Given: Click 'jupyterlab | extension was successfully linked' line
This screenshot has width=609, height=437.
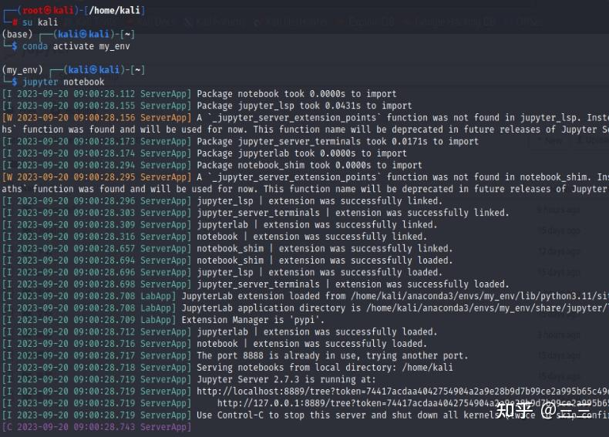Looking at the screenshot, I should coord(220,225).
